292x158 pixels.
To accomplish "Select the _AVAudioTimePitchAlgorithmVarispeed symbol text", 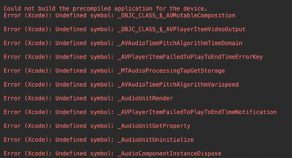I will tap(178, 85).
